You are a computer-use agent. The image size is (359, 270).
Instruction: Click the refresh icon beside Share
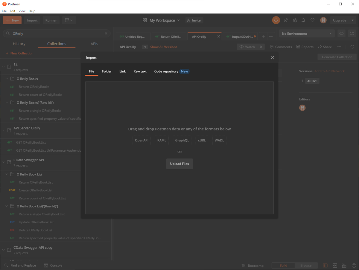(352, 47)
